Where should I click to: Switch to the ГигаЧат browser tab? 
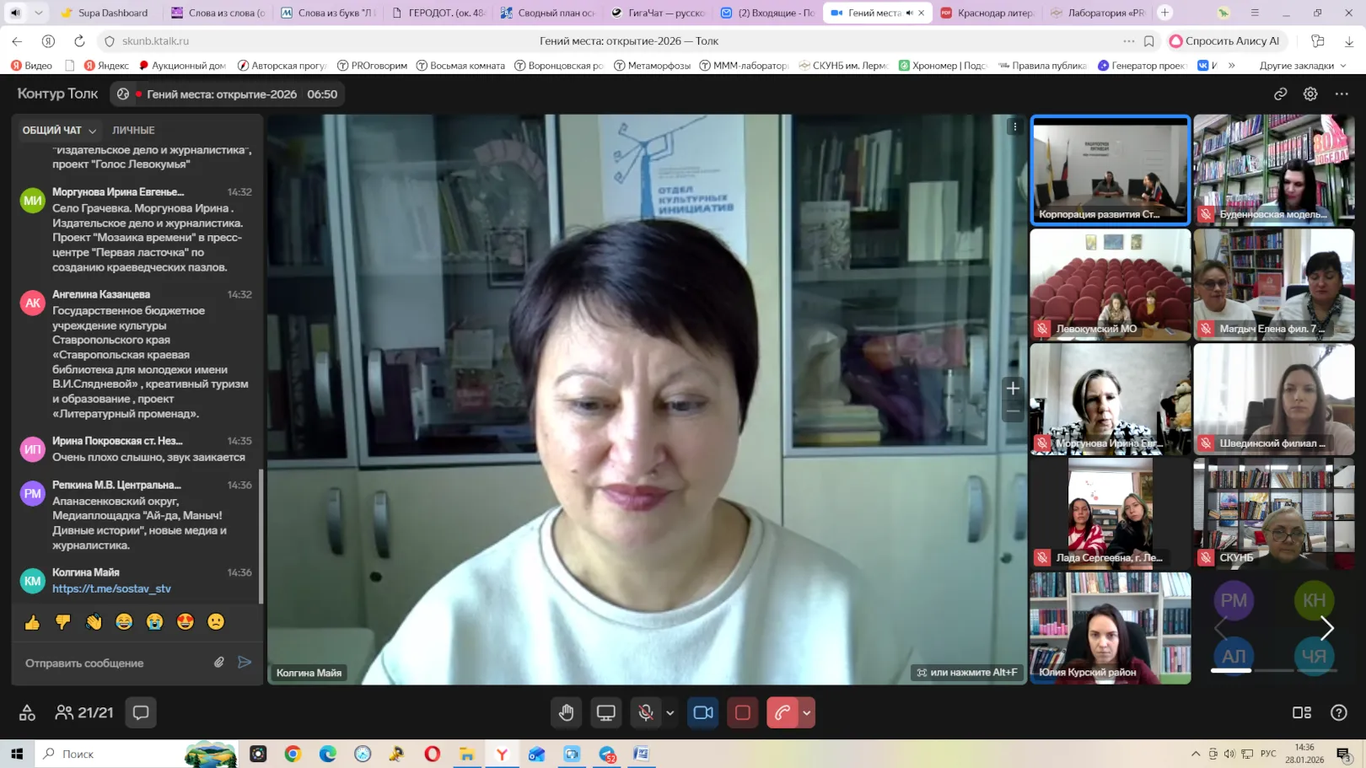[659, 13]
